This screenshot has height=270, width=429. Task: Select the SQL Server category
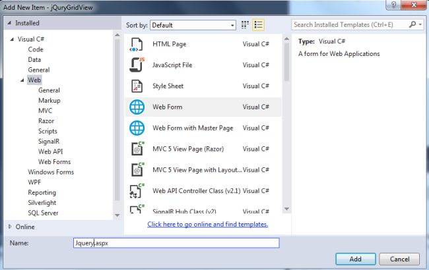[43, 213]
